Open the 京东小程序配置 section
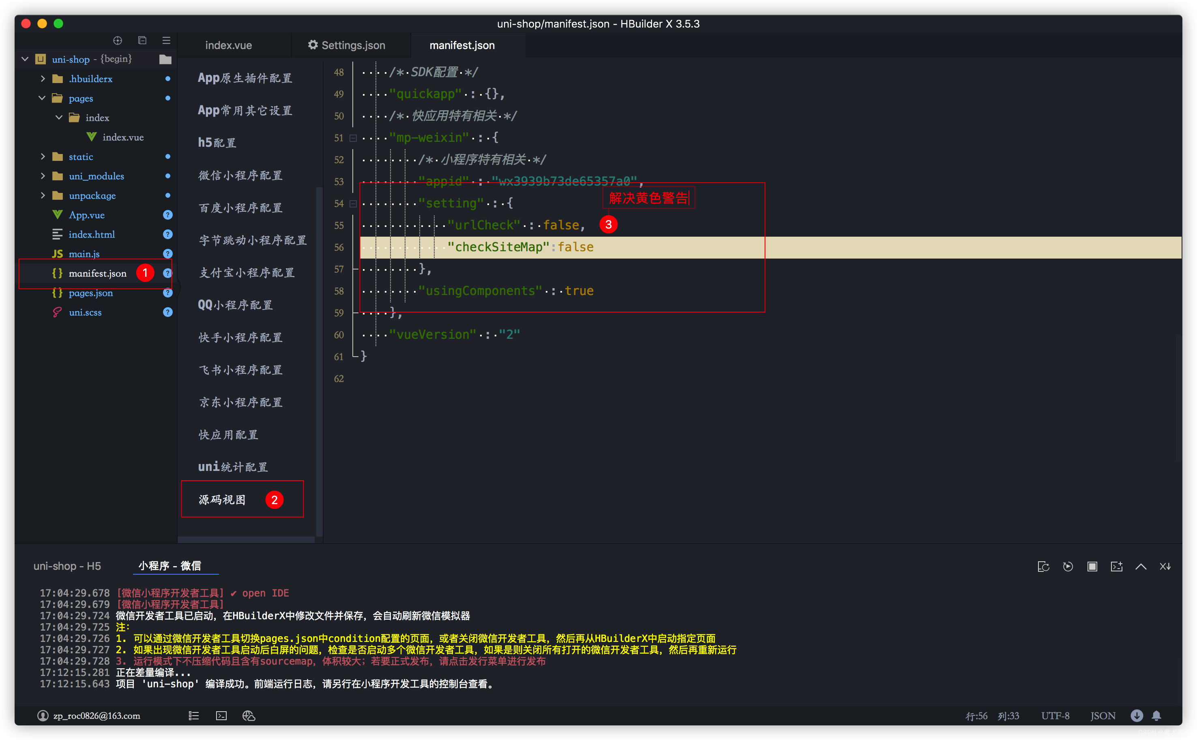This screenshot has width=1197, height=740. click(x=240, y=402)
